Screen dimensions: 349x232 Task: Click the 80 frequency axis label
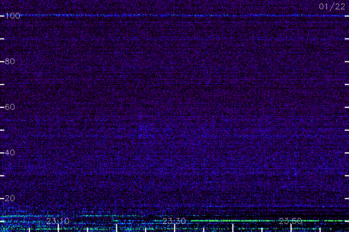coord(10,61)
